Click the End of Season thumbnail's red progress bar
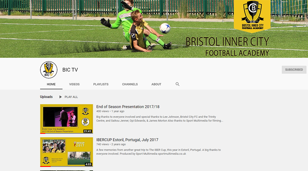This screenshot has height=171, width=308. coord(43,133)
